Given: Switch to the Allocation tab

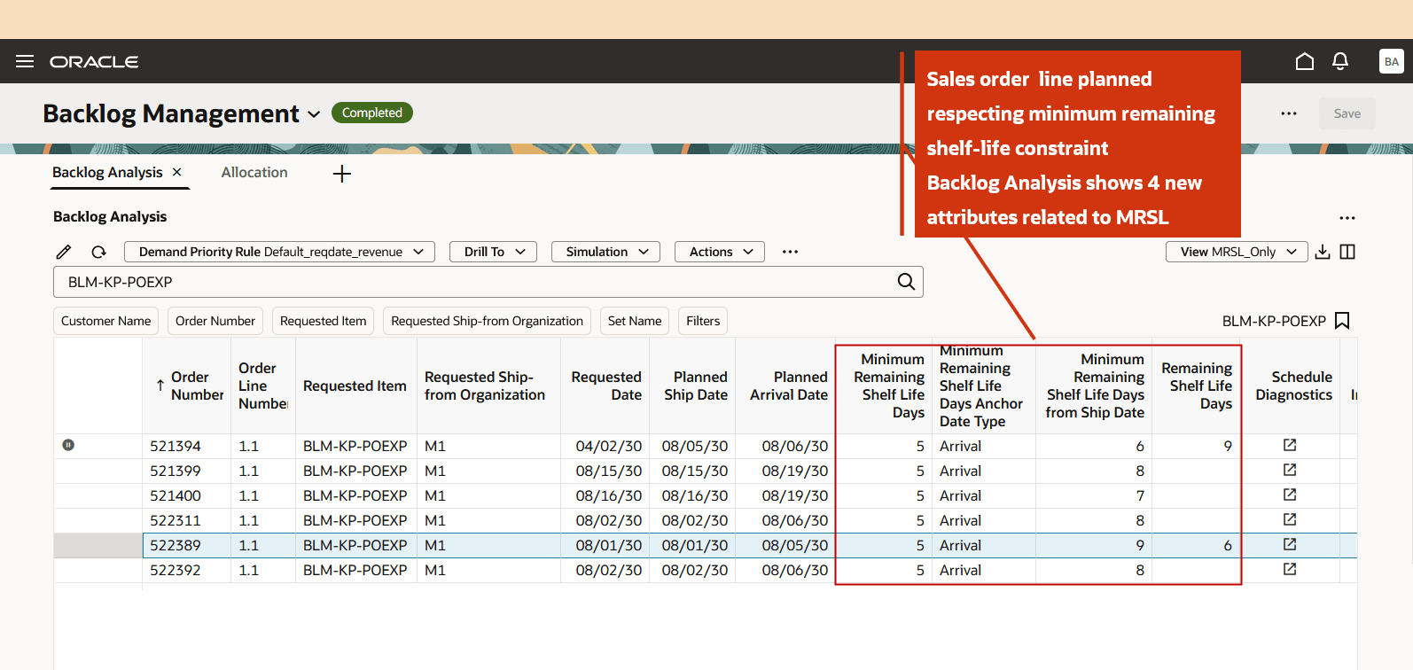Looking at the screenshot, I should tap(254, 172).
